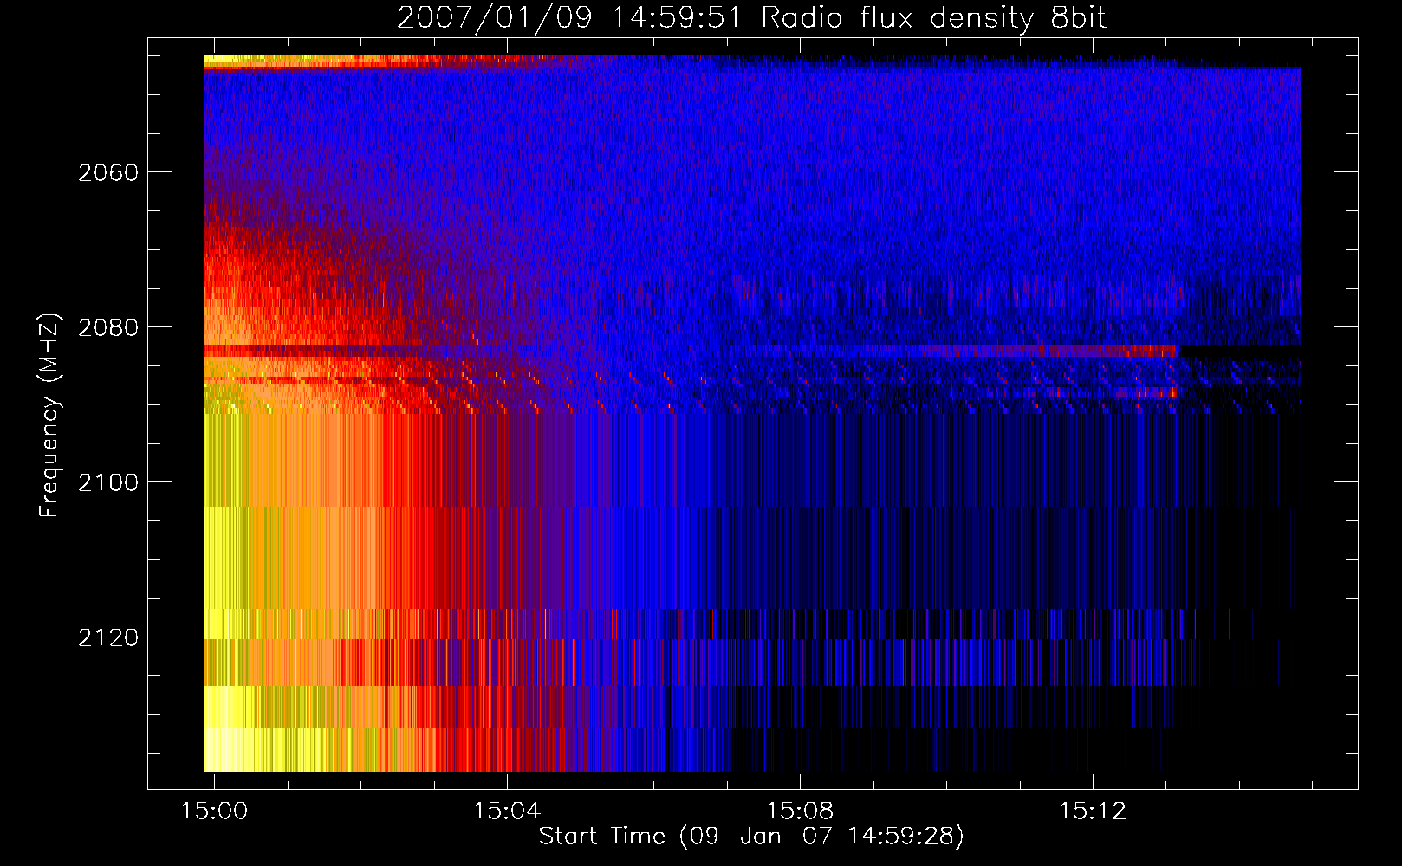Screen dimensions: 1402x866
Task: Click the "8bit" text in the title
Action: tap(1078, 18)
